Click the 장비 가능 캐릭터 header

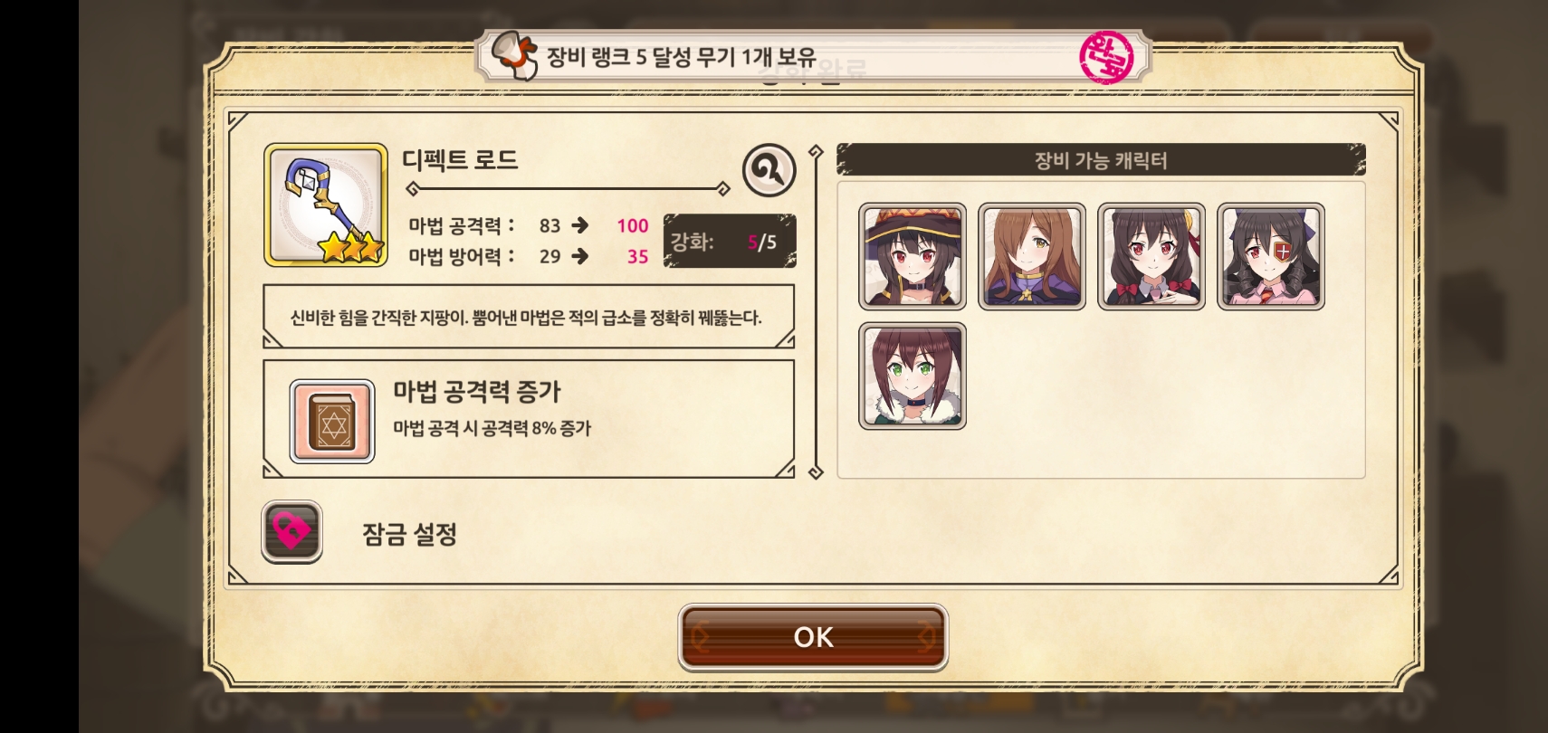(1101, 160)
